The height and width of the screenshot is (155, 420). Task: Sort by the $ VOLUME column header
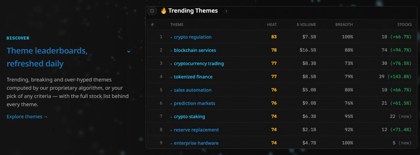306,25
